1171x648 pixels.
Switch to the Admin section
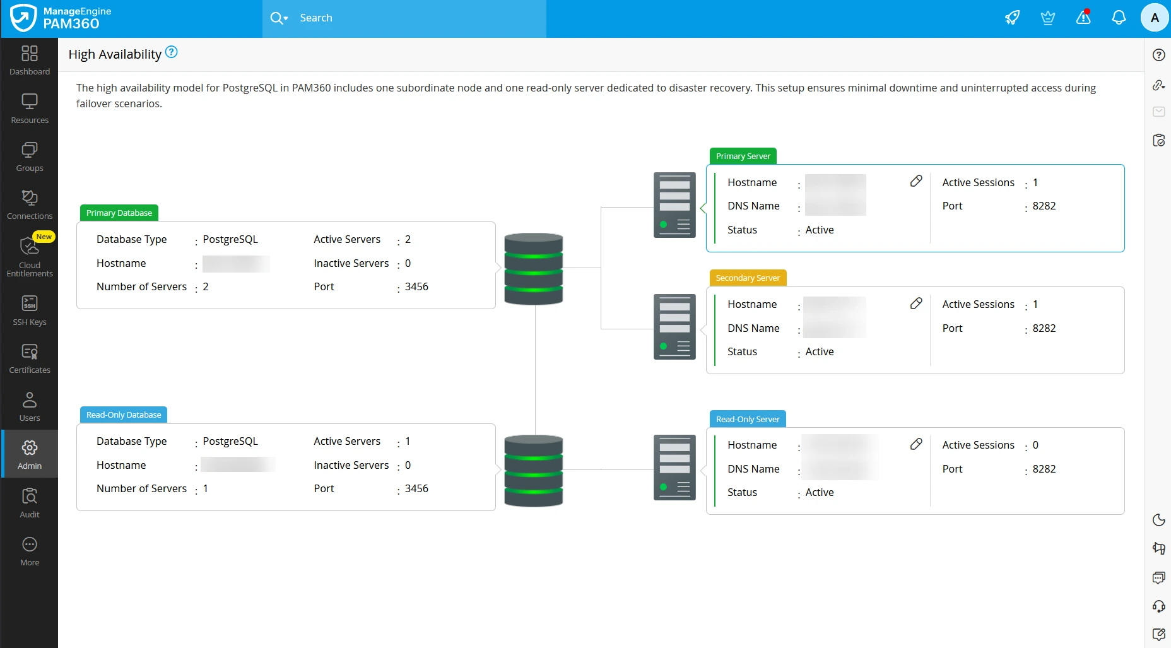click(29, 452)
